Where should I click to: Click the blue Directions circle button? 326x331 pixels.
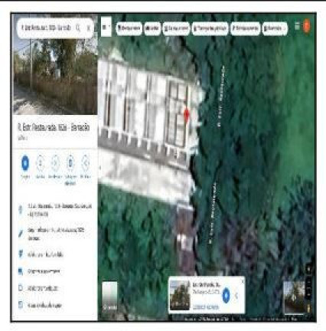coord(25,162)
